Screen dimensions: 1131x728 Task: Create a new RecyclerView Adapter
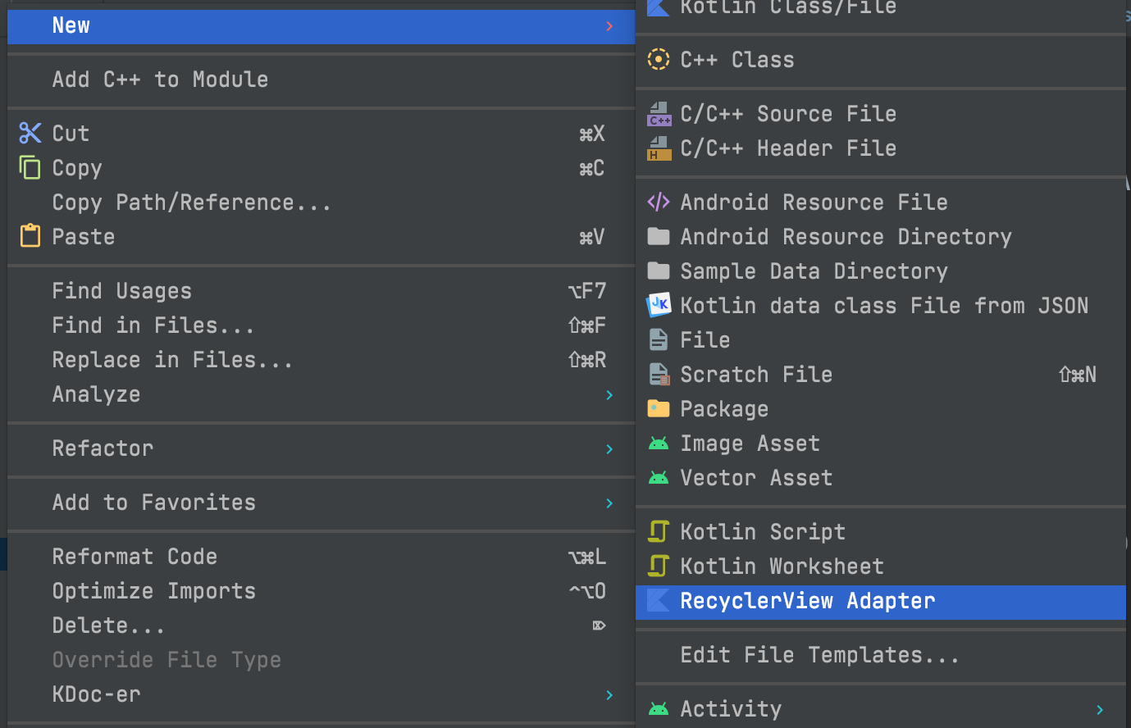click(881, 601)
